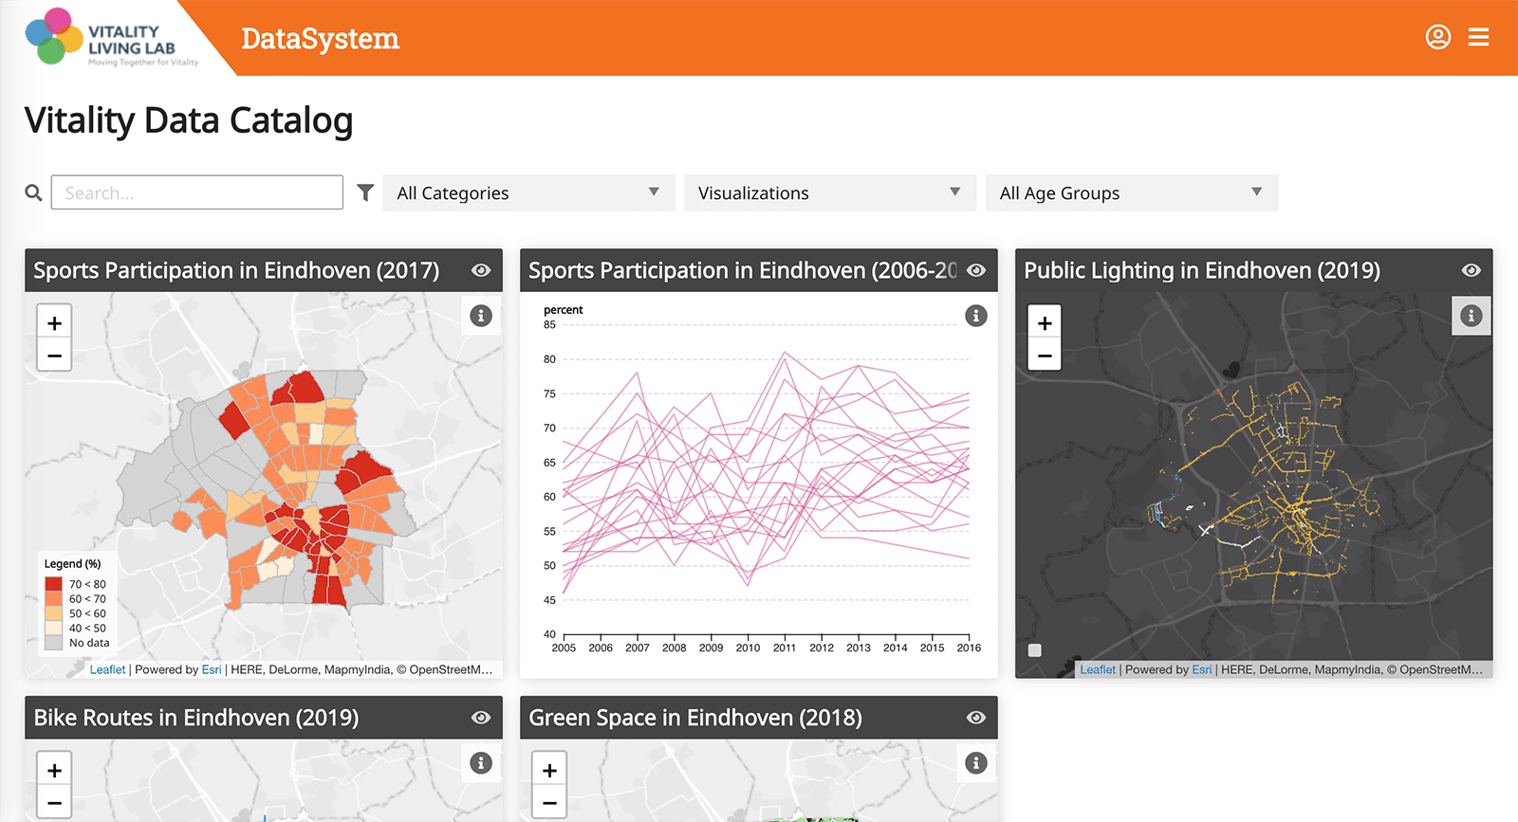1518x822 pixels.
Task: Open the user account icon
Action: click(x=1438, y=37)
